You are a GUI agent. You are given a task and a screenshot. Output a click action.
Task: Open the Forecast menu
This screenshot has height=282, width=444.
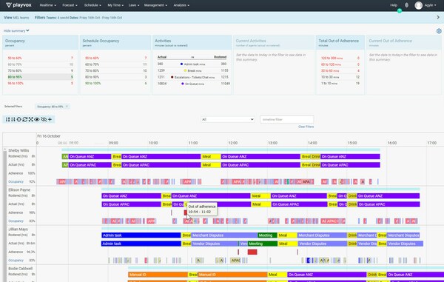[70, 5]
